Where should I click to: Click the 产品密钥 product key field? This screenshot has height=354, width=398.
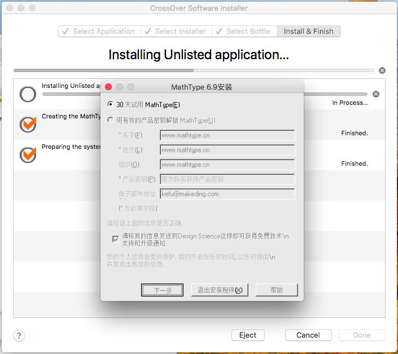(x=228, y=179)
